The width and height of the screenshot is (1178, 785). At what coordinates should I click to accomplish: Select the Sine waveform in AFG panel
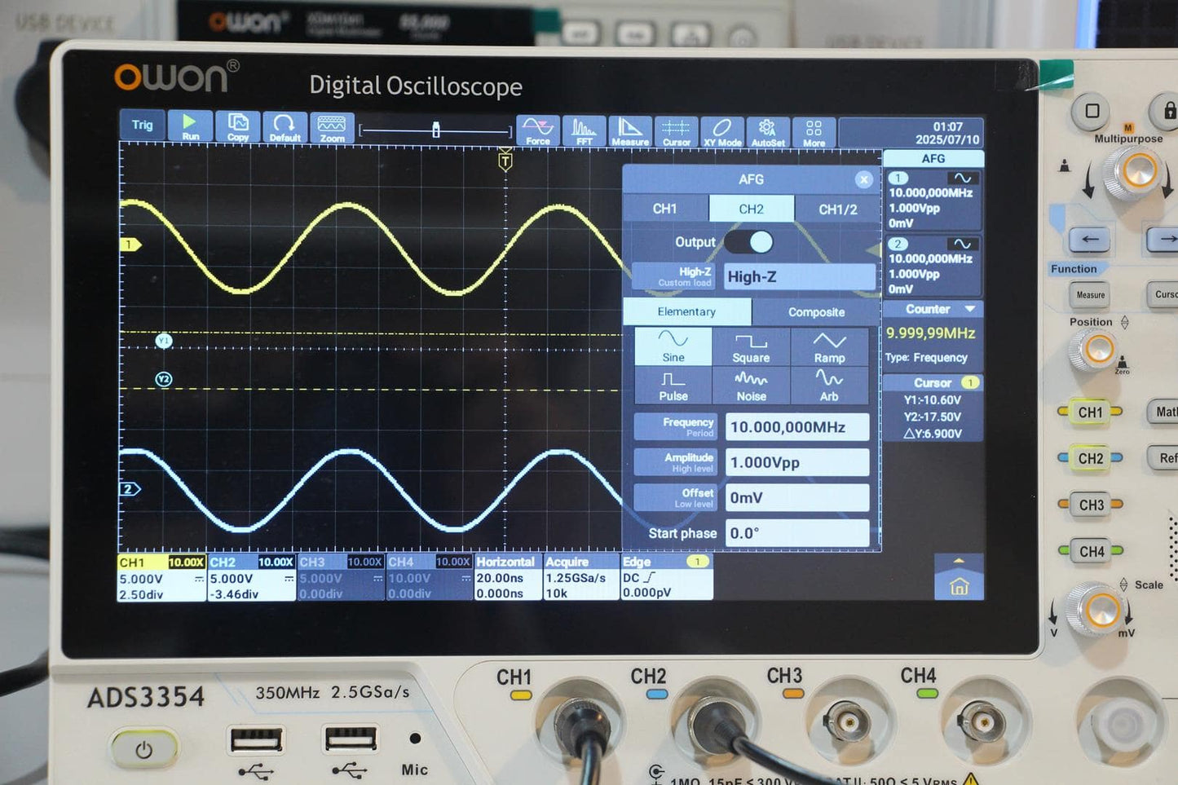673,346
